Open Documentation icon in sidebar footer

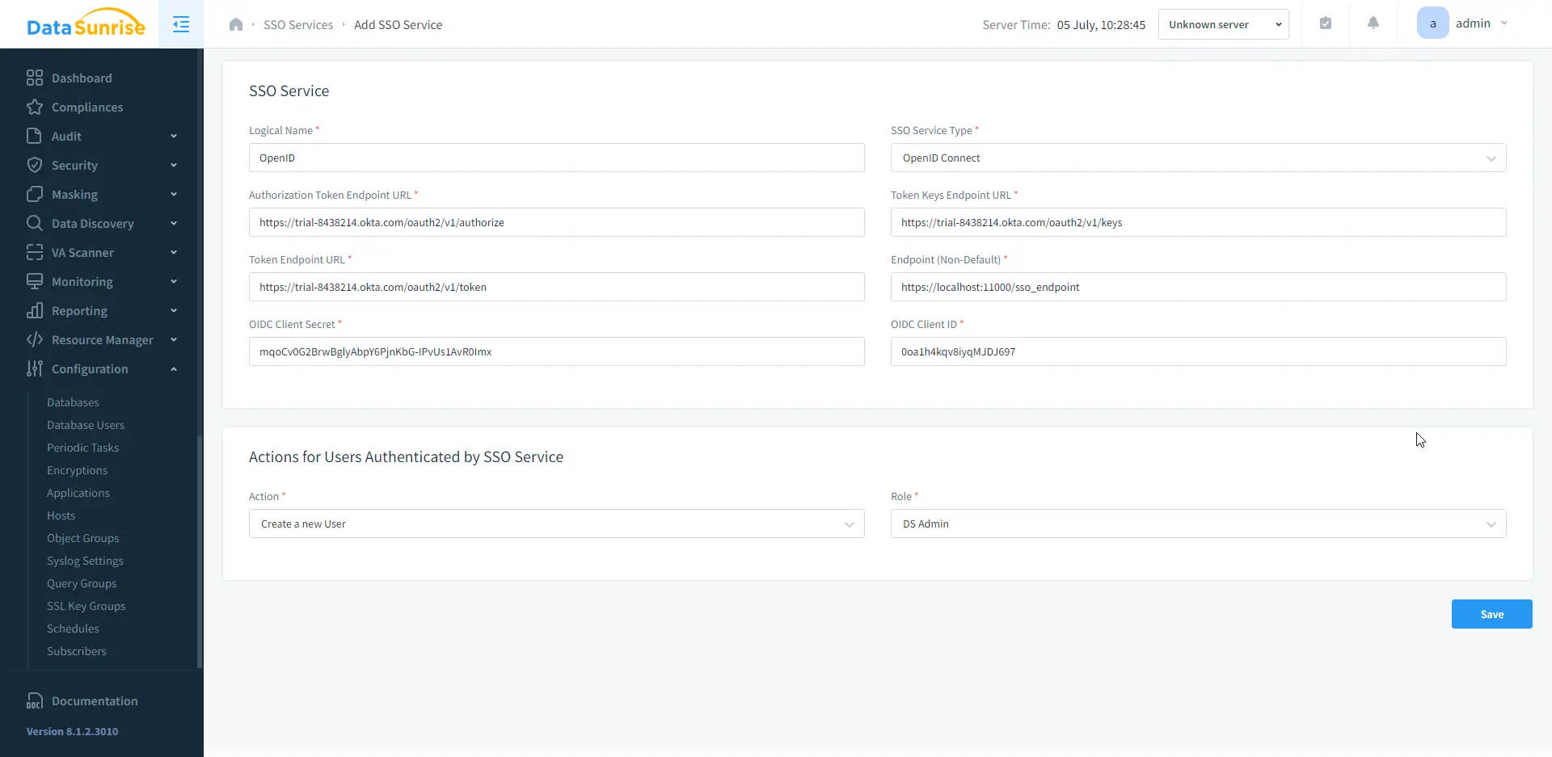(34, 701)
